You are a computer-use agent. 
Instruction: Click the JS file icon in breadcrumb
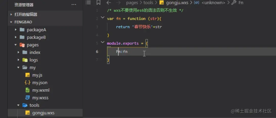(161, 3)
